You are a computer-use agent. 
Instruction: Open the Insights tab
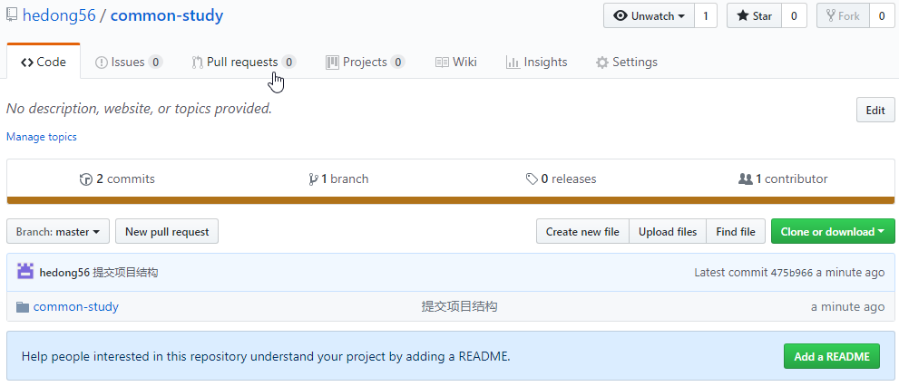(x=537, y=62)
